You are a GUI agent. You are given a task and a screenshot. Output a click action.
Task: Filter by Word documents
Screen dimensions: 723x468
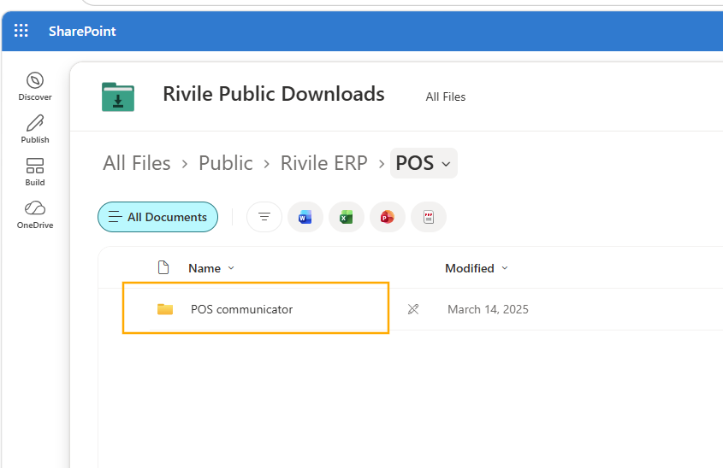[305, 217]
